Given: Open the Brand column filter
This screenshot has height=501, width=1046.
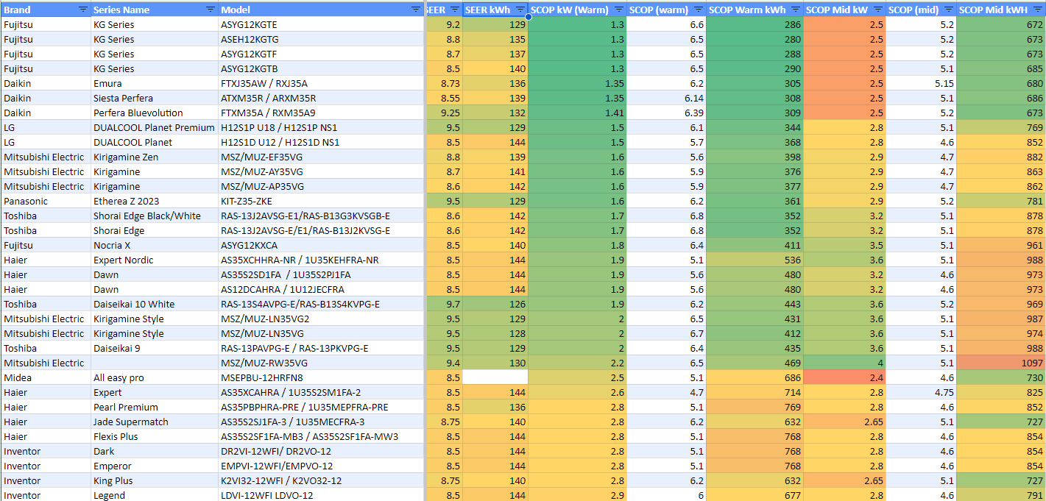Looking at the screenshot, I should pos(83,10).
